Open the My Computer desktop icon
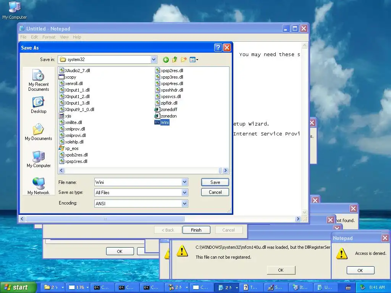 click(15, 10)
